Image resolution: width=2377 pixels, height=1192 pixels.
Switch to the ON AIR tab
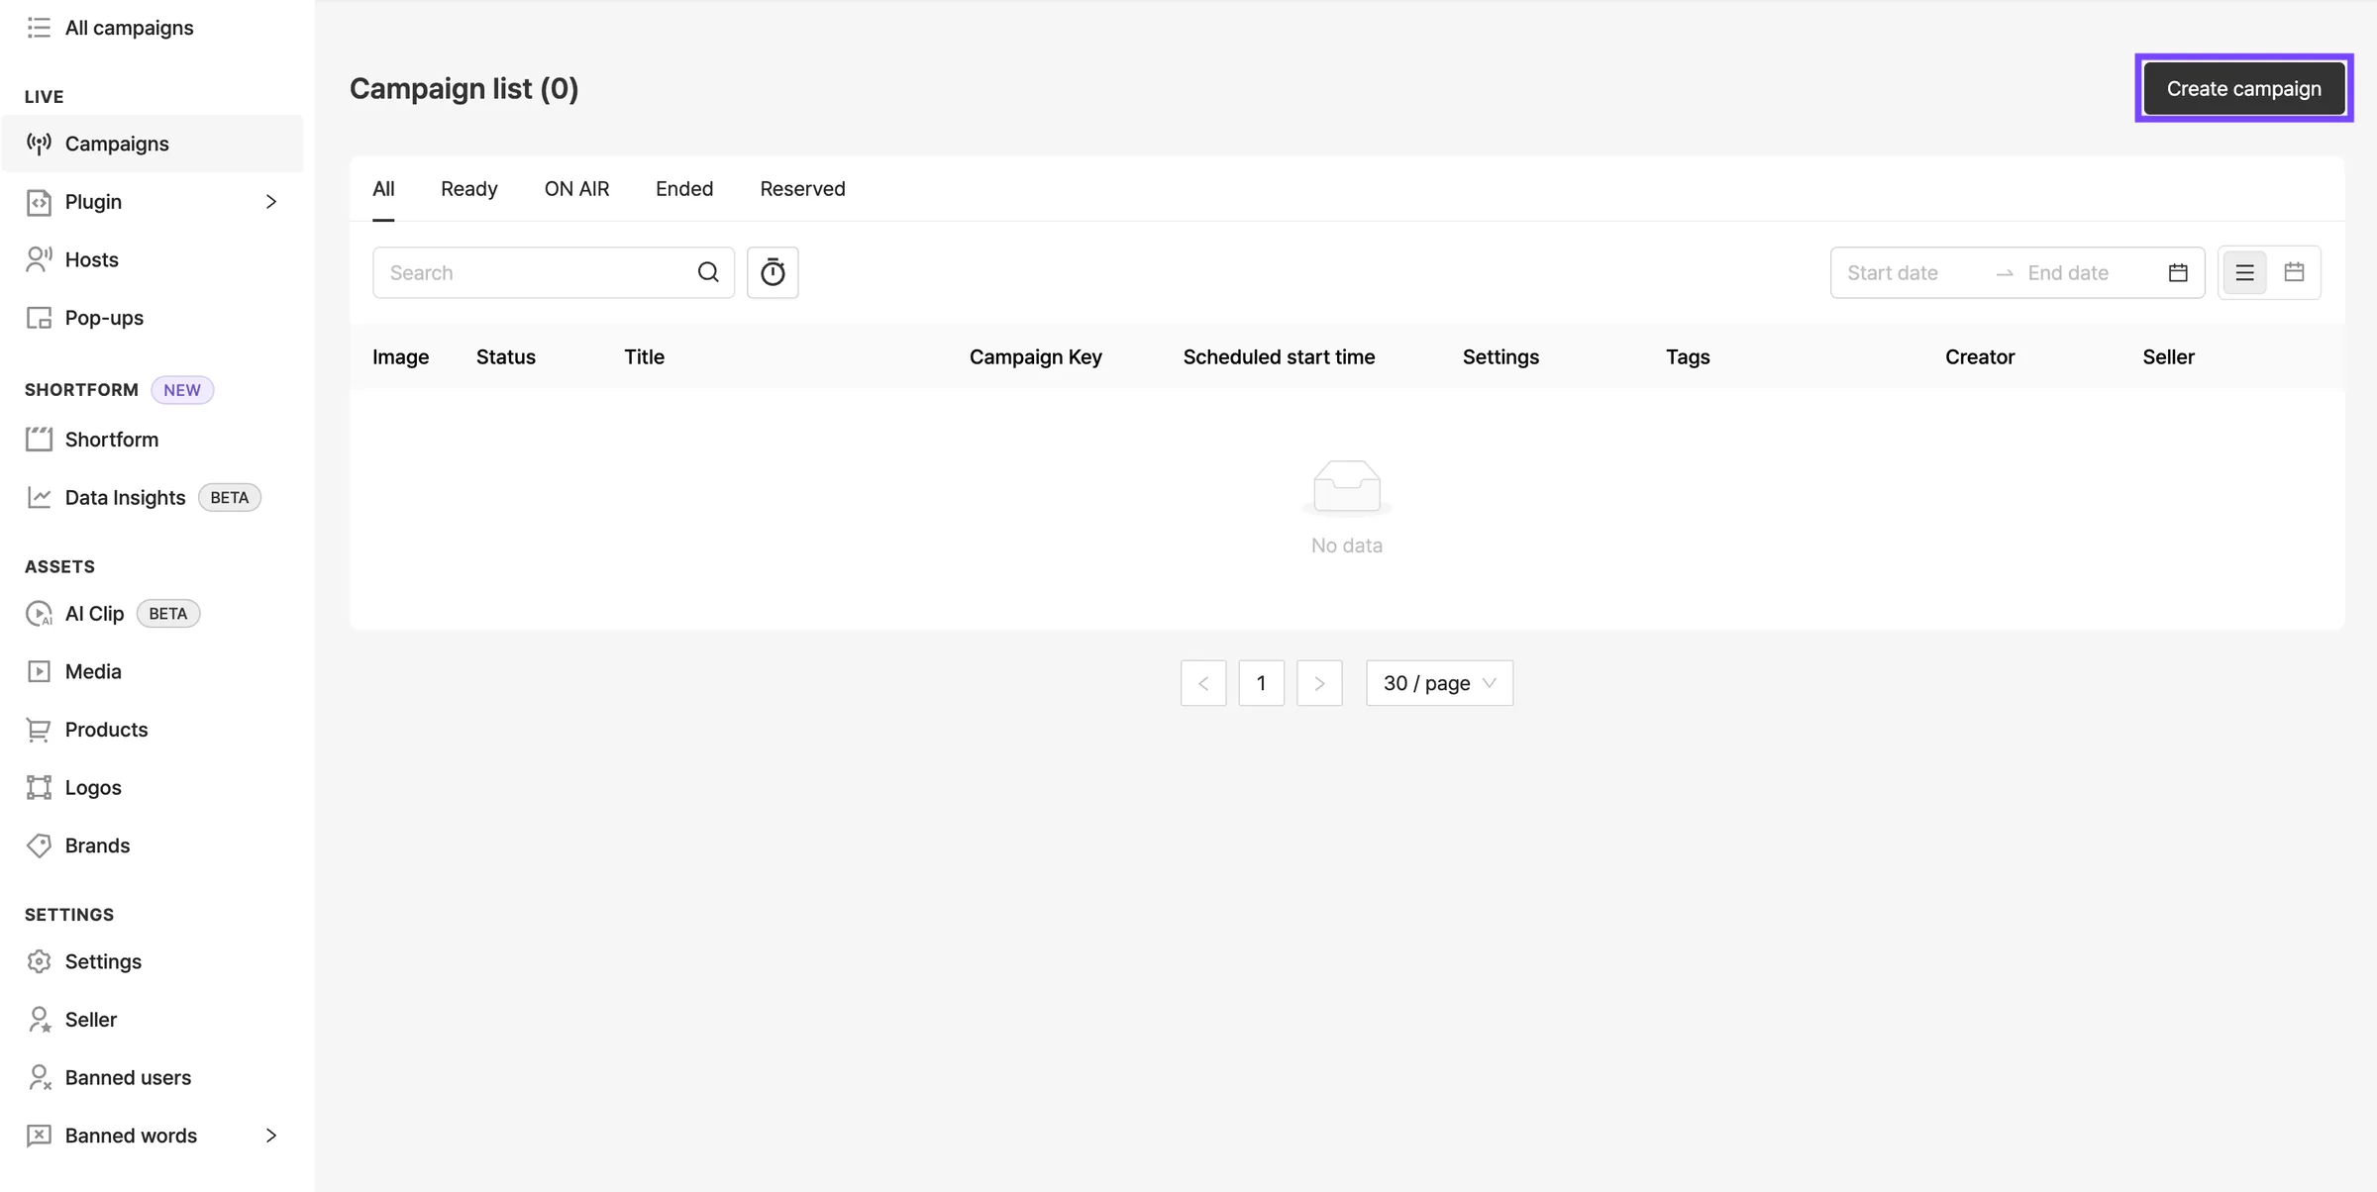point(576,189)
